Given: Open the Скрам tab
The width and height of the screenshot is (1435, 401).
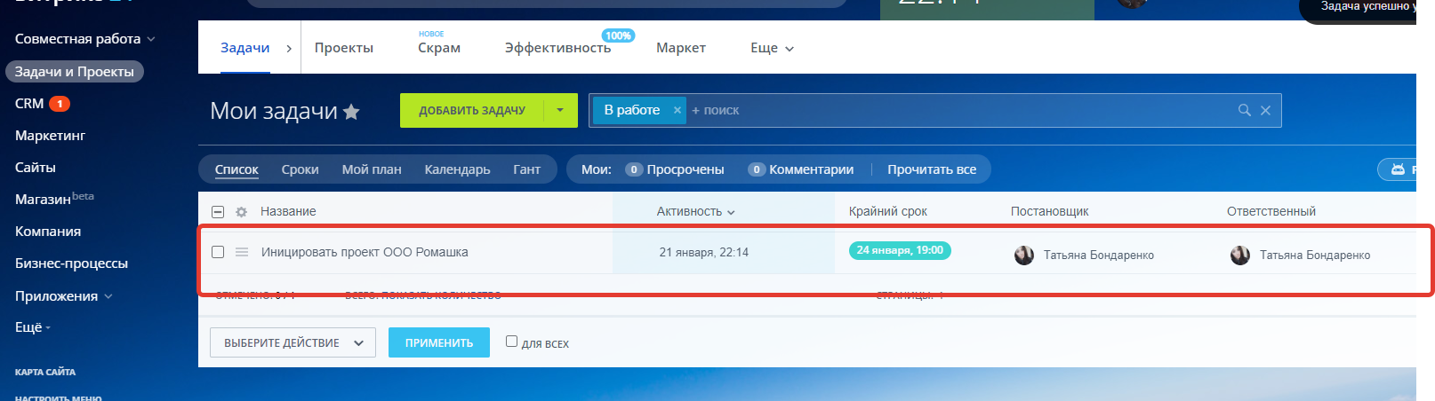Looking at the screenshot, I should click(x=439, y=48).
